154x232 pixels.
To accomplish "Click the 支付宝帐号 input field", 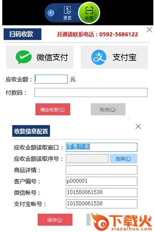I will tap(102, 204).
